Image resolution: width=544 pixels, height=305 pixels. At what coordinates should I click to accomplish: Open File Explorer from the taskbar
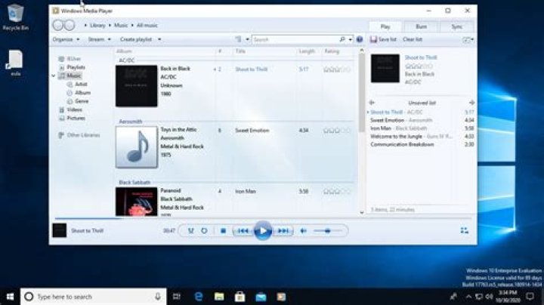(219, 297)
